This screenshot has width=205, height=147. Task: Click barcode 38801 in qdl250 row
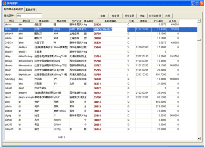point(97,124)
